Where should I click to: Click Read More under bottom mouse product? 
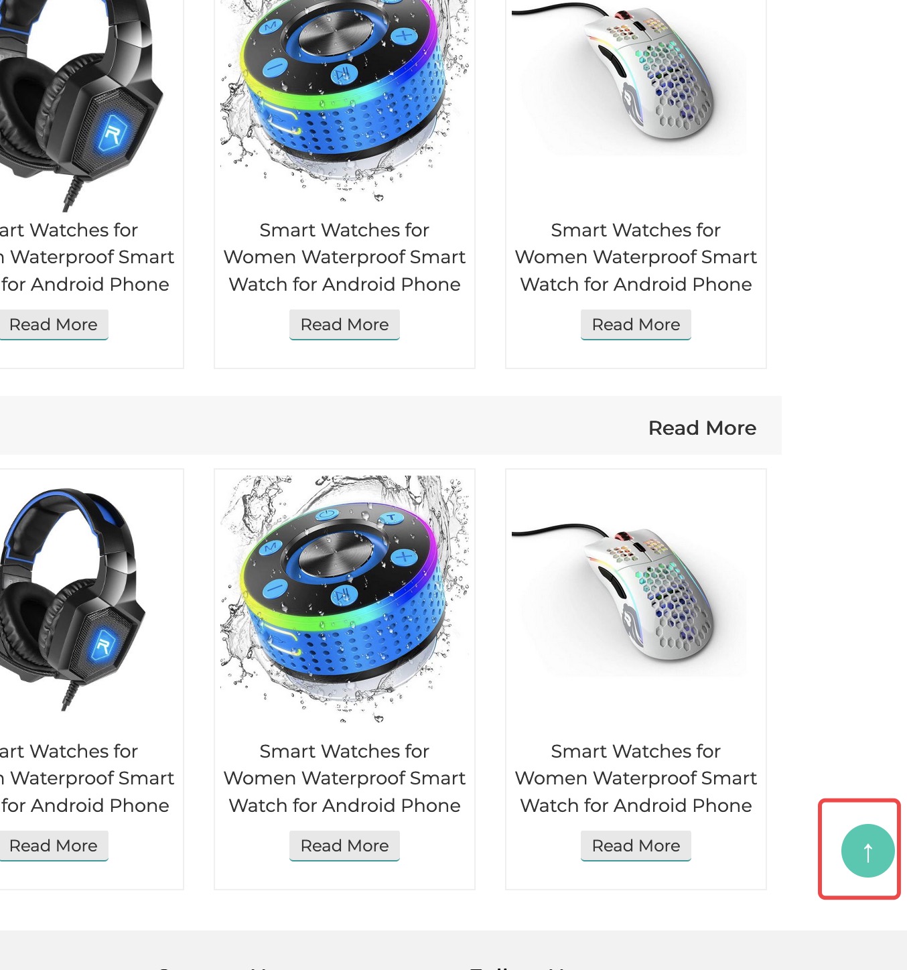(x=636, y=845)
